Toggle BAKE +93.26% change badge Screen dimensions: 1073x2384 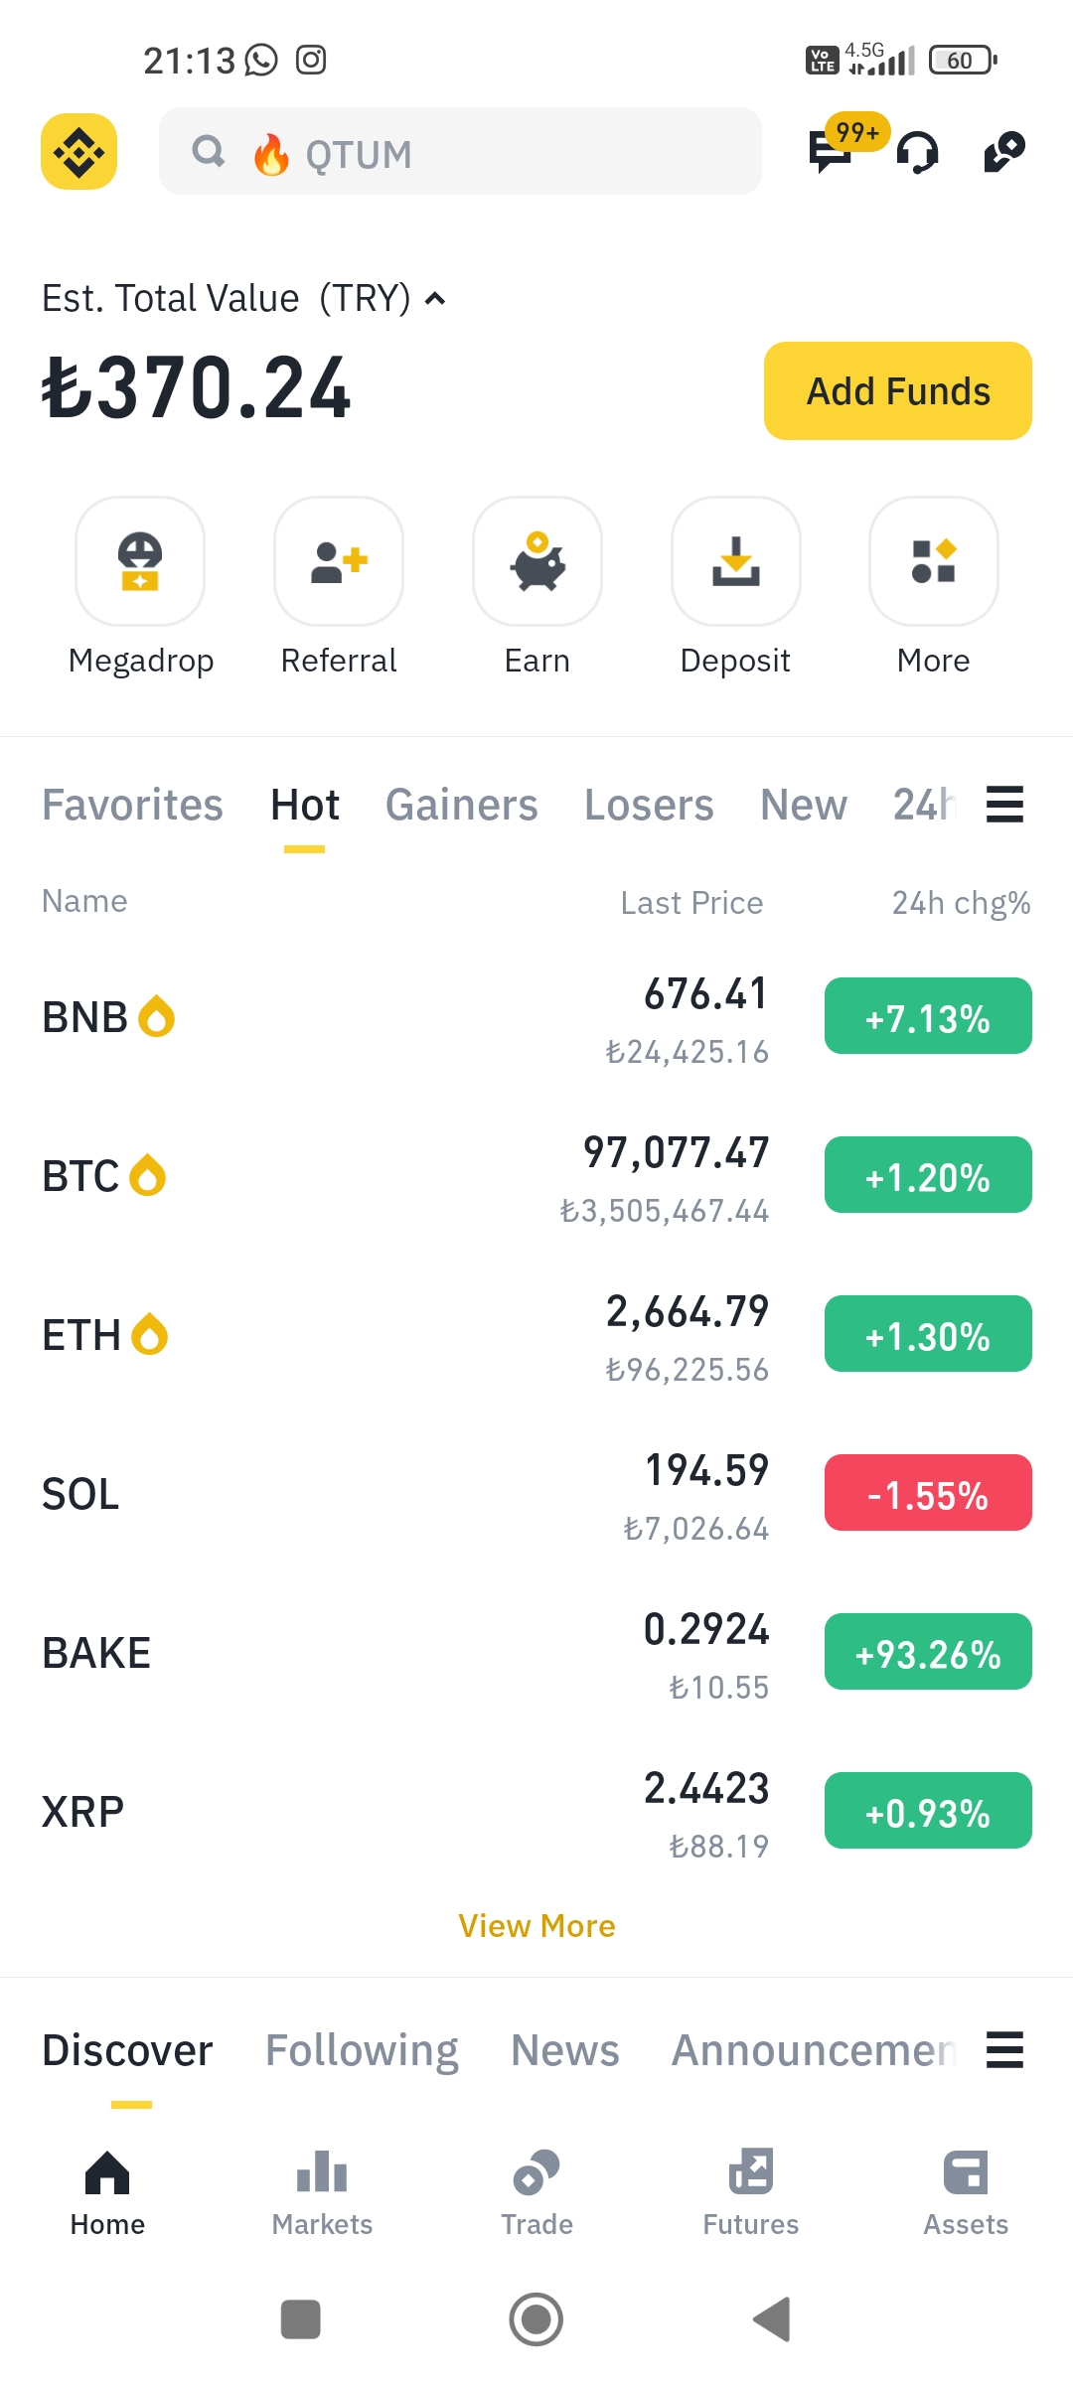pyautogui.click(x=928, y=1652)
